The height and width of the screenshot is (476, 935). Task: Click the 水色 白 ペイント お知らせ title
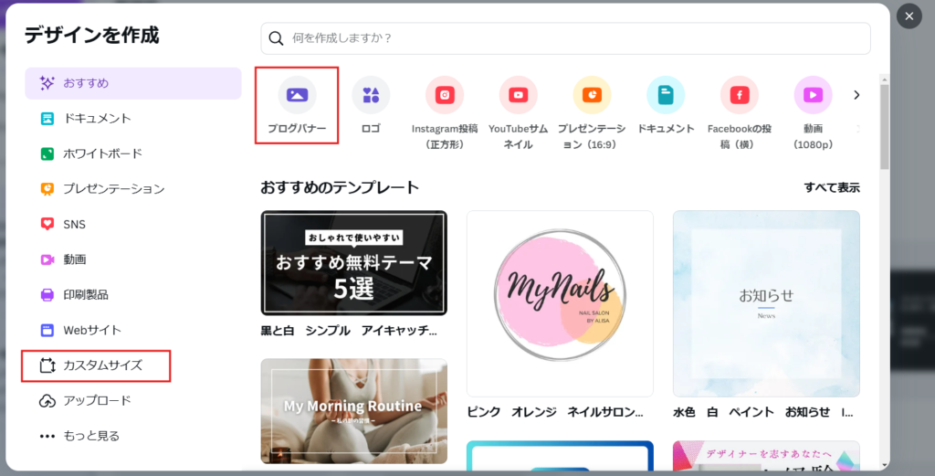pyautogui.click(x=762, y=412)
